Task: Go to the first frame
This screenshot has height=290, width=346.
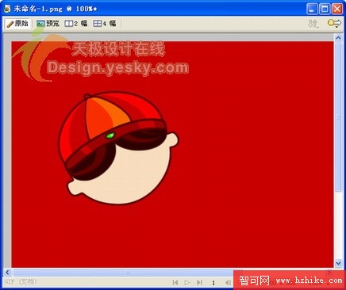Action: pyautogui.click(x=175, y=283)
